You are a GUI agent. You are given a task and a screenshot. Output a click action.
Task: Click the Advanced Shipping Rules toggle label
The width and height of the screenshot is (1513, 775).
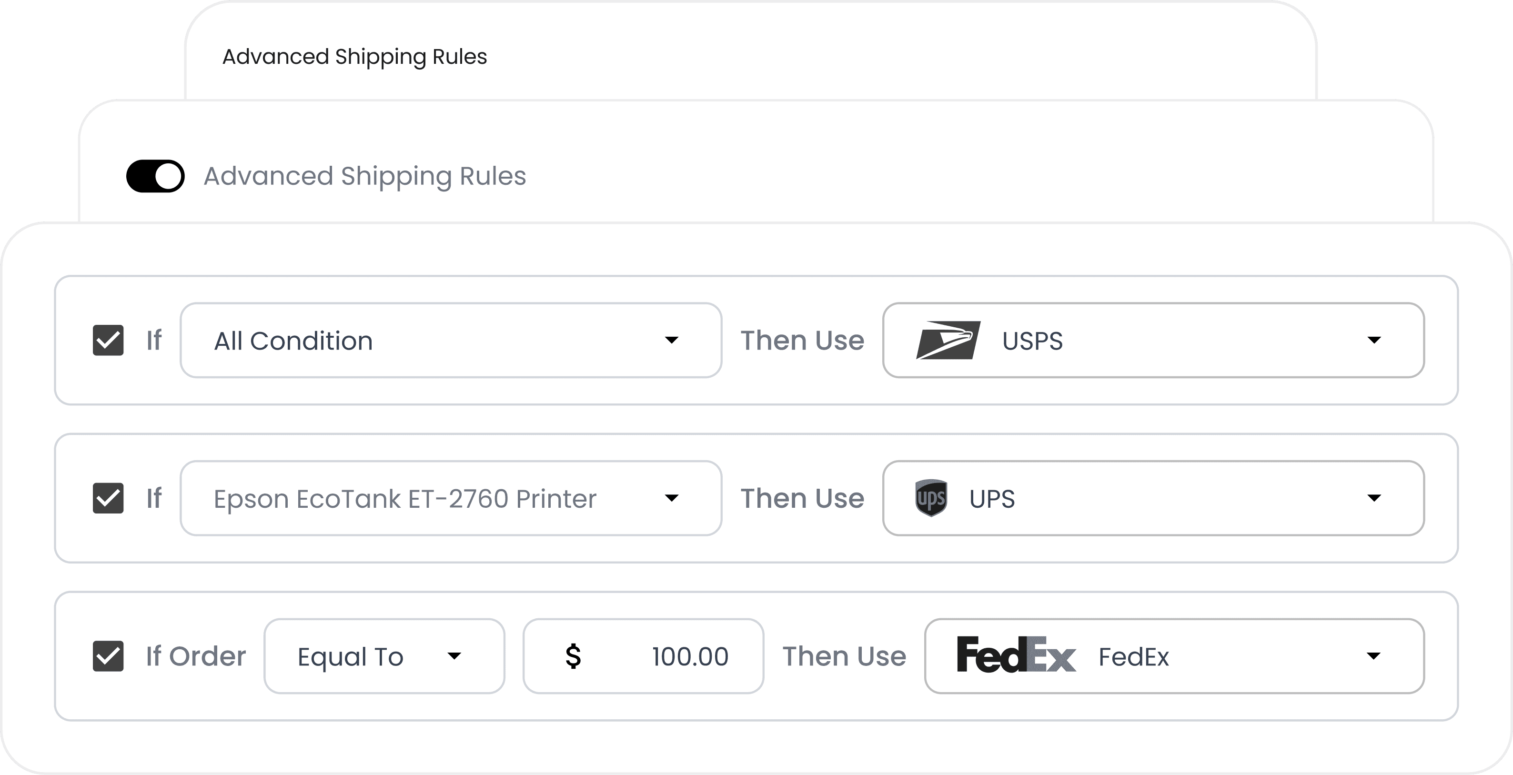tap(365, 176)
